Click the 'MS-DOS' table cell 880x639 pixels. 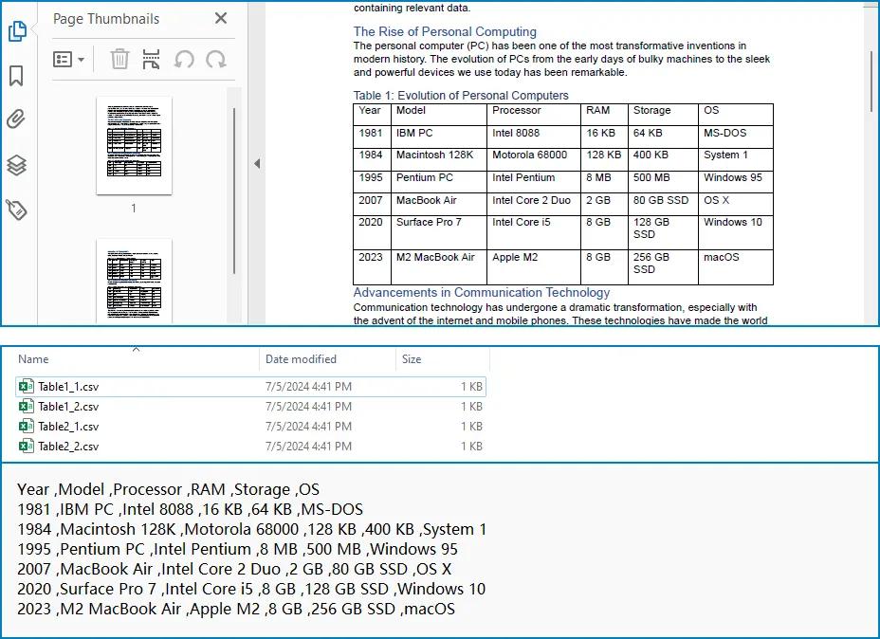coord(736,137)
